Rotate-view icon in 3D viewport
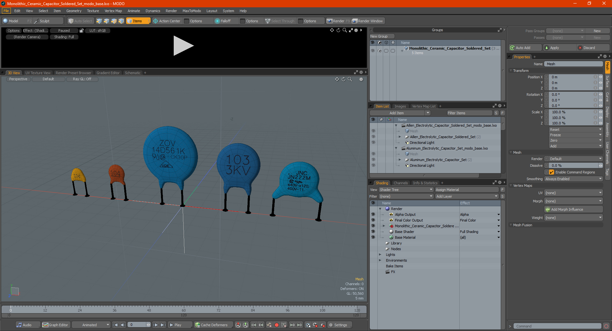The height and width of the screenshot is (331, 612). [343, 79]
